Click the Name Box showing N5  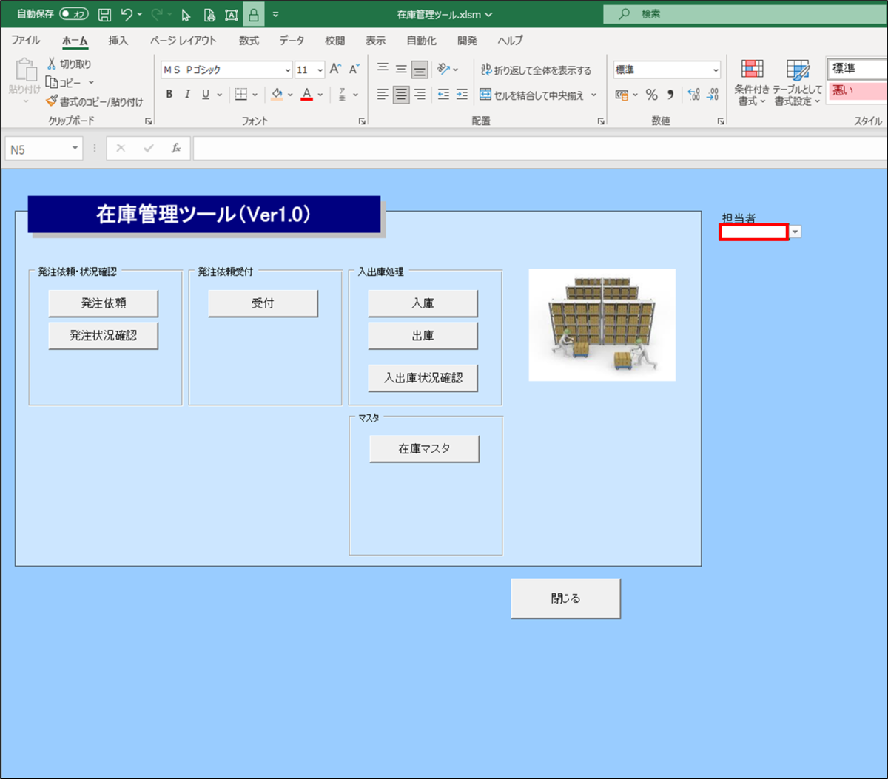[x=43, y=149]
